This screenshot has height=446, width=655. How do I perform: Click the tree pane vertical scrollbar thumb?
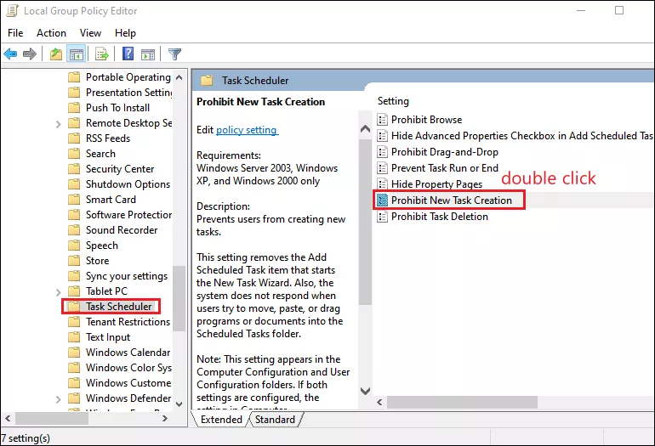pyautogui.click(x=179, y=298)
